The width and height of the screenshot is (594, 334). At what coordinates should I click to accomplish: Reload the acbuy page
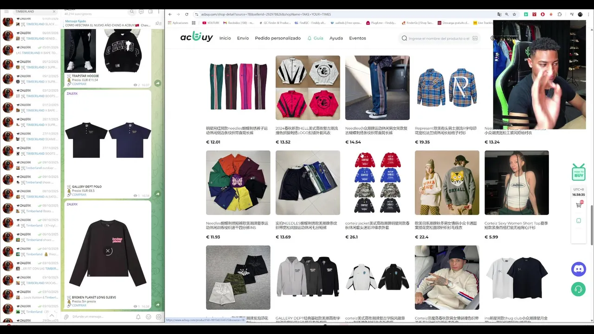[x=187, y=14]
